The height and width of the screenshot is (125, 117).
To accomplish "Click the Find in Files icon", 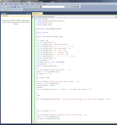I will pos(40,7).
